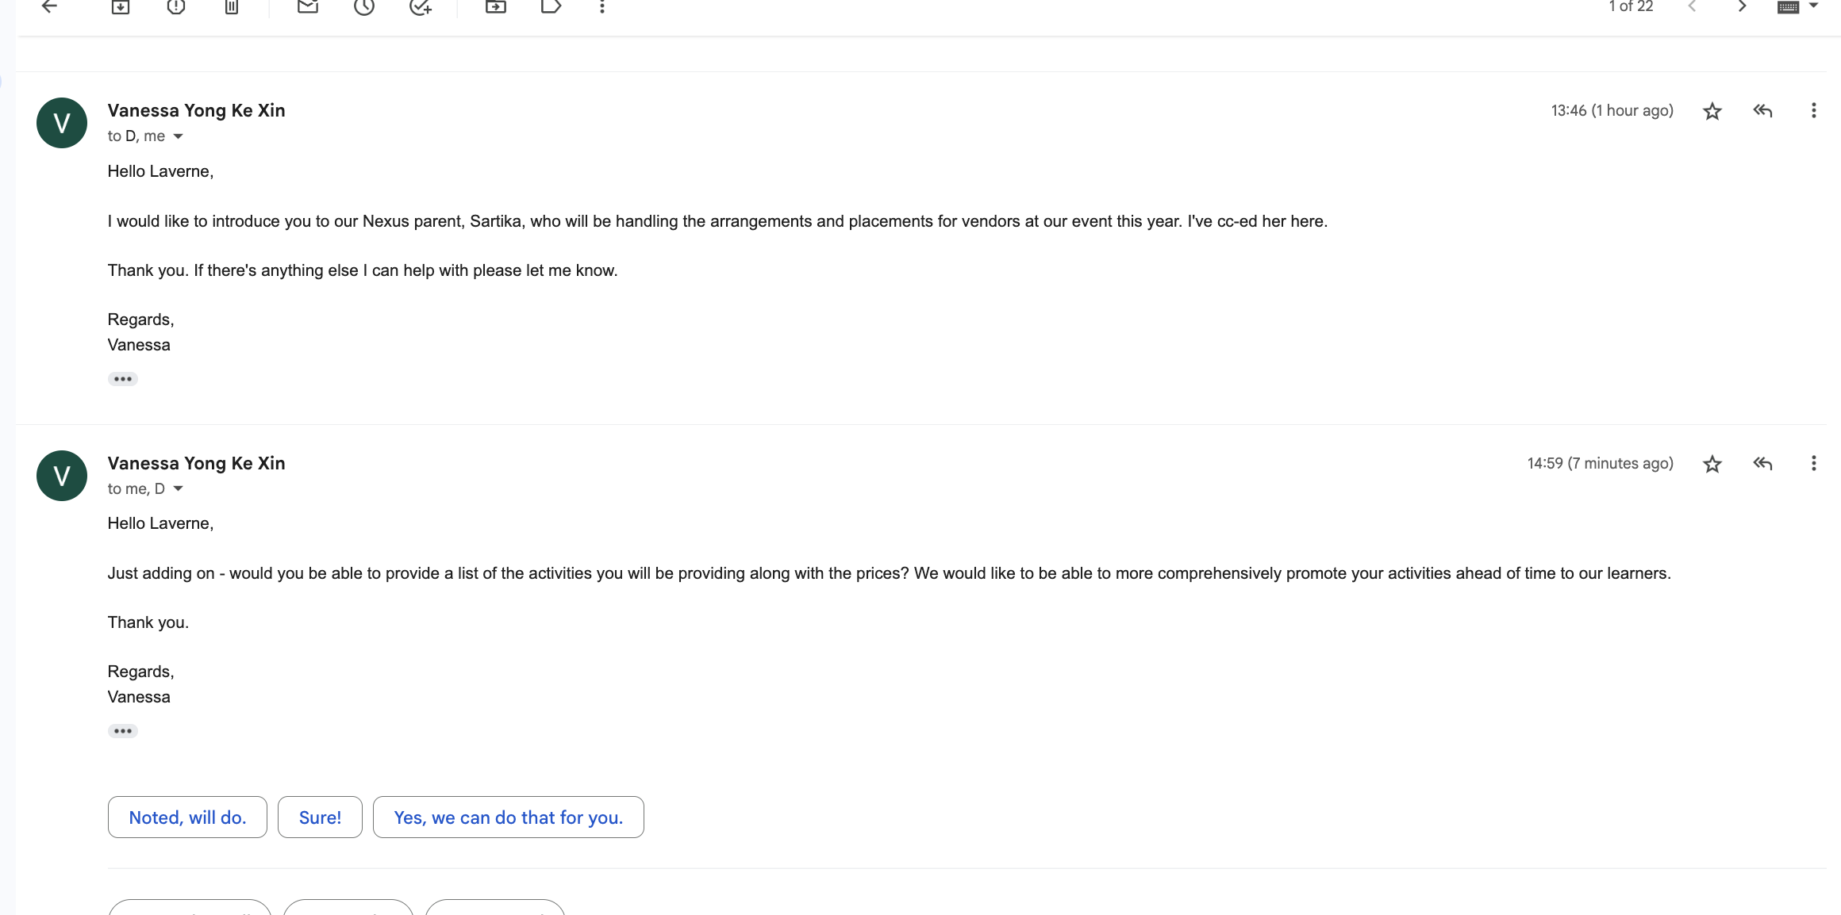Delete the conversation with the trash icon
The width and height of the screenshot is (1841, 915).
click(x=232, y=6)
